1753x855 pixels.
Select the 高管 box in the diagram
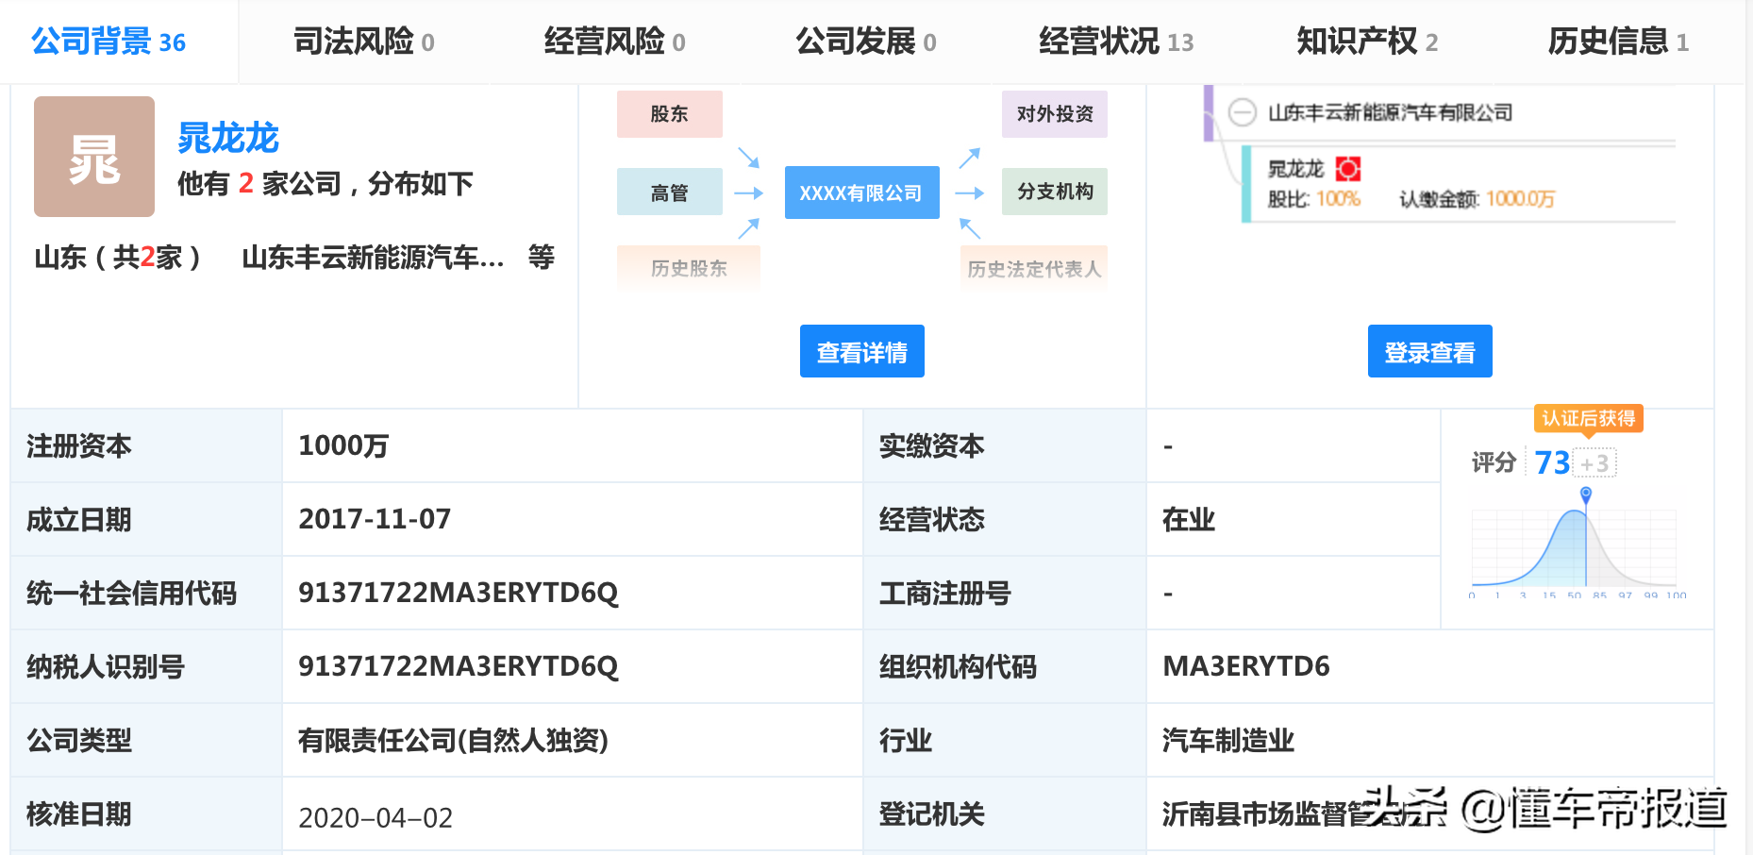tap(670, 193)
